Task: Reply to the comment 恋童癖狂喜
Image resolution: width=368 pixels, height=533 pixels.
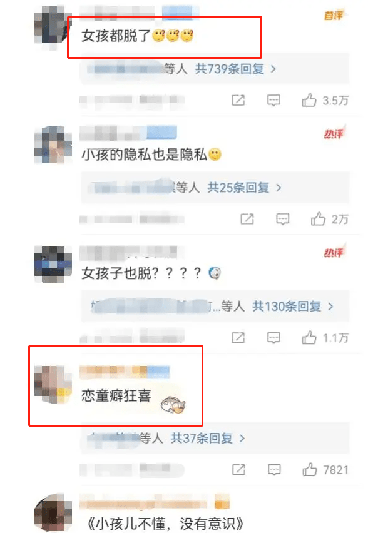Action: 275,469
